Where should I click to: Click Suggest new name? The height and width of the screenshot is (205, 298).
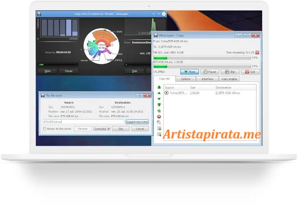coord(137,122)
